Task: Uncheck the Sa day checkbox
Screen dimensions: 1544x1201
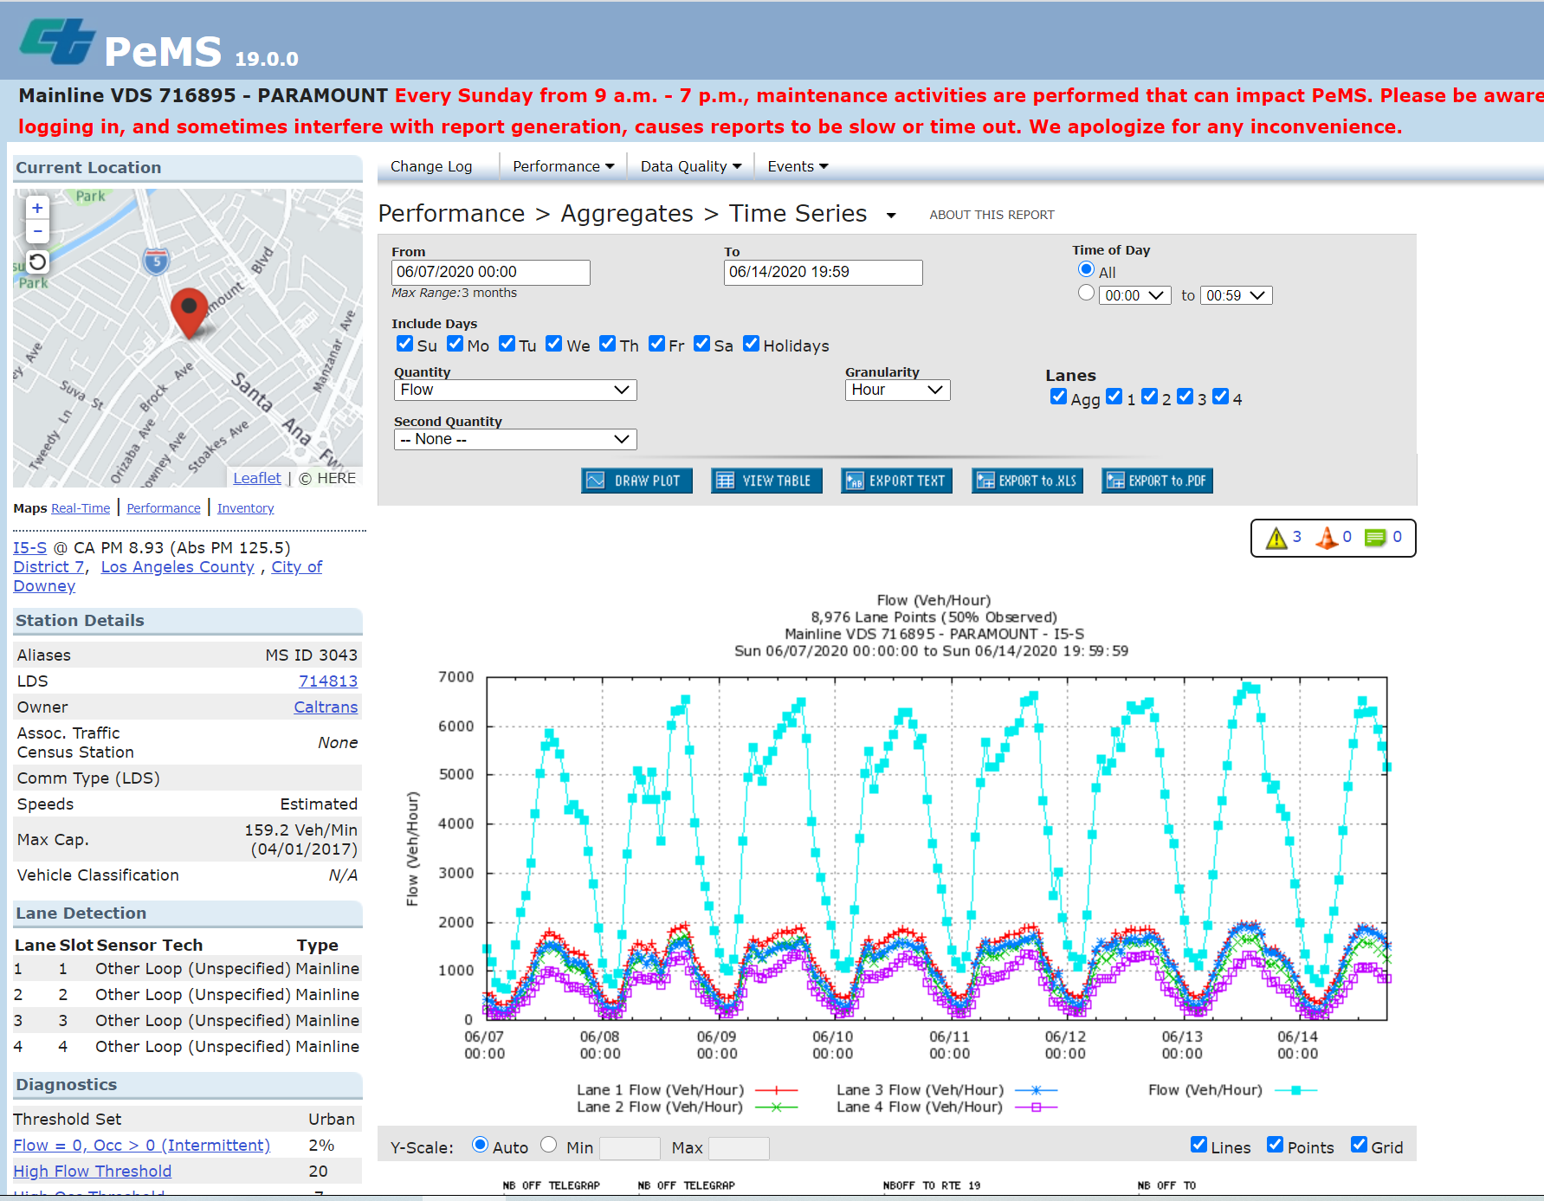Action: pyautogui.click(x=702, y=344)
